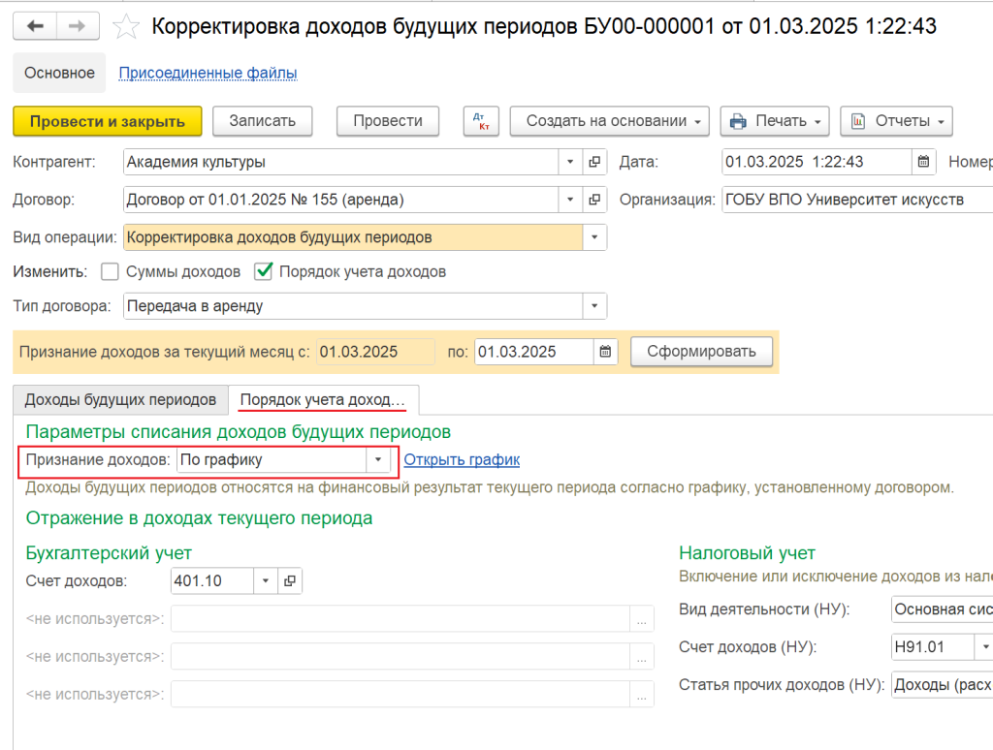Click Сформировать button
Viewport: 993px width, 750px height.
tap(702, 352)
